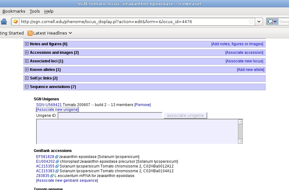This screenshot has width=289, height=190.
Task: Collapse the Sequence annotations section
Action: coord(27,87)
